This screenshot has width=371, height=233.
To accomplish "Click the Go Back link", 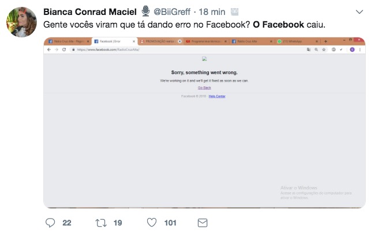I will pyautogui.click(x=204, y=87).
